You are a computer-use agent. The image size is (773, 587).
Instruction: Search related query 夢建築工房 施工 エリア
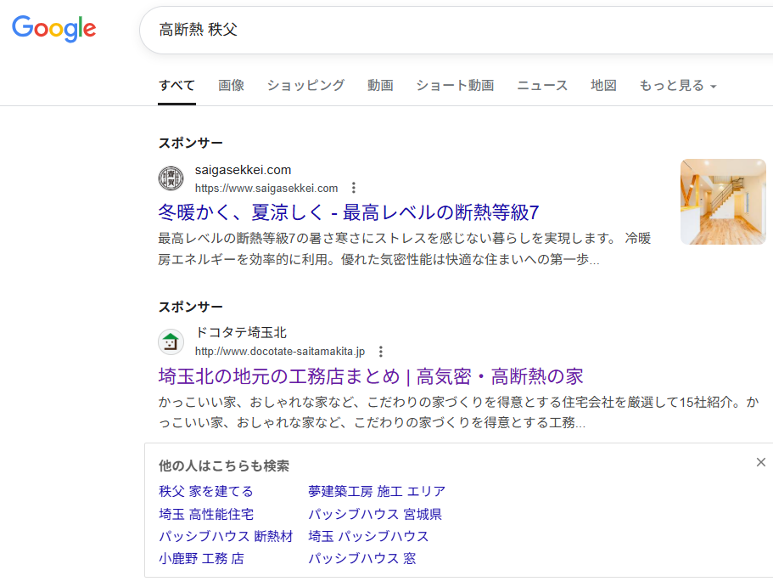[x=377, y=492]
